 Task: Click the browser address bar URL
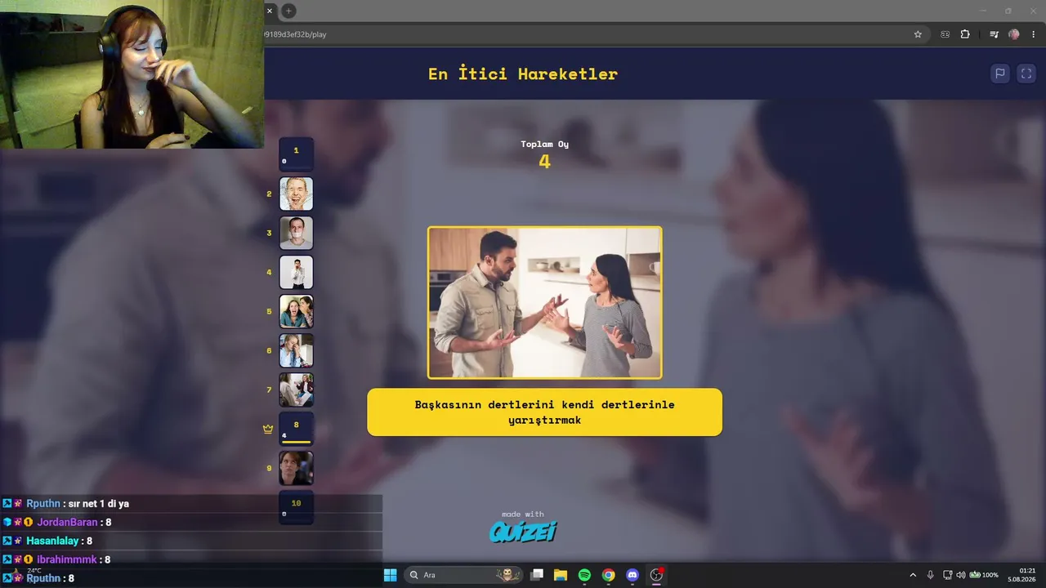pos(296,34)
